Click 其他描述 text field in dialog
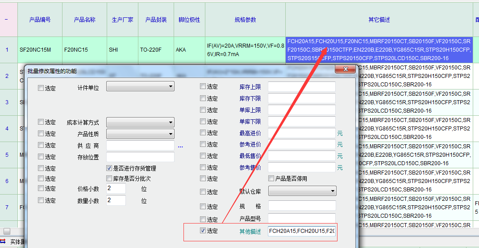Screen dimensions: 479x248 pos(301,231)
